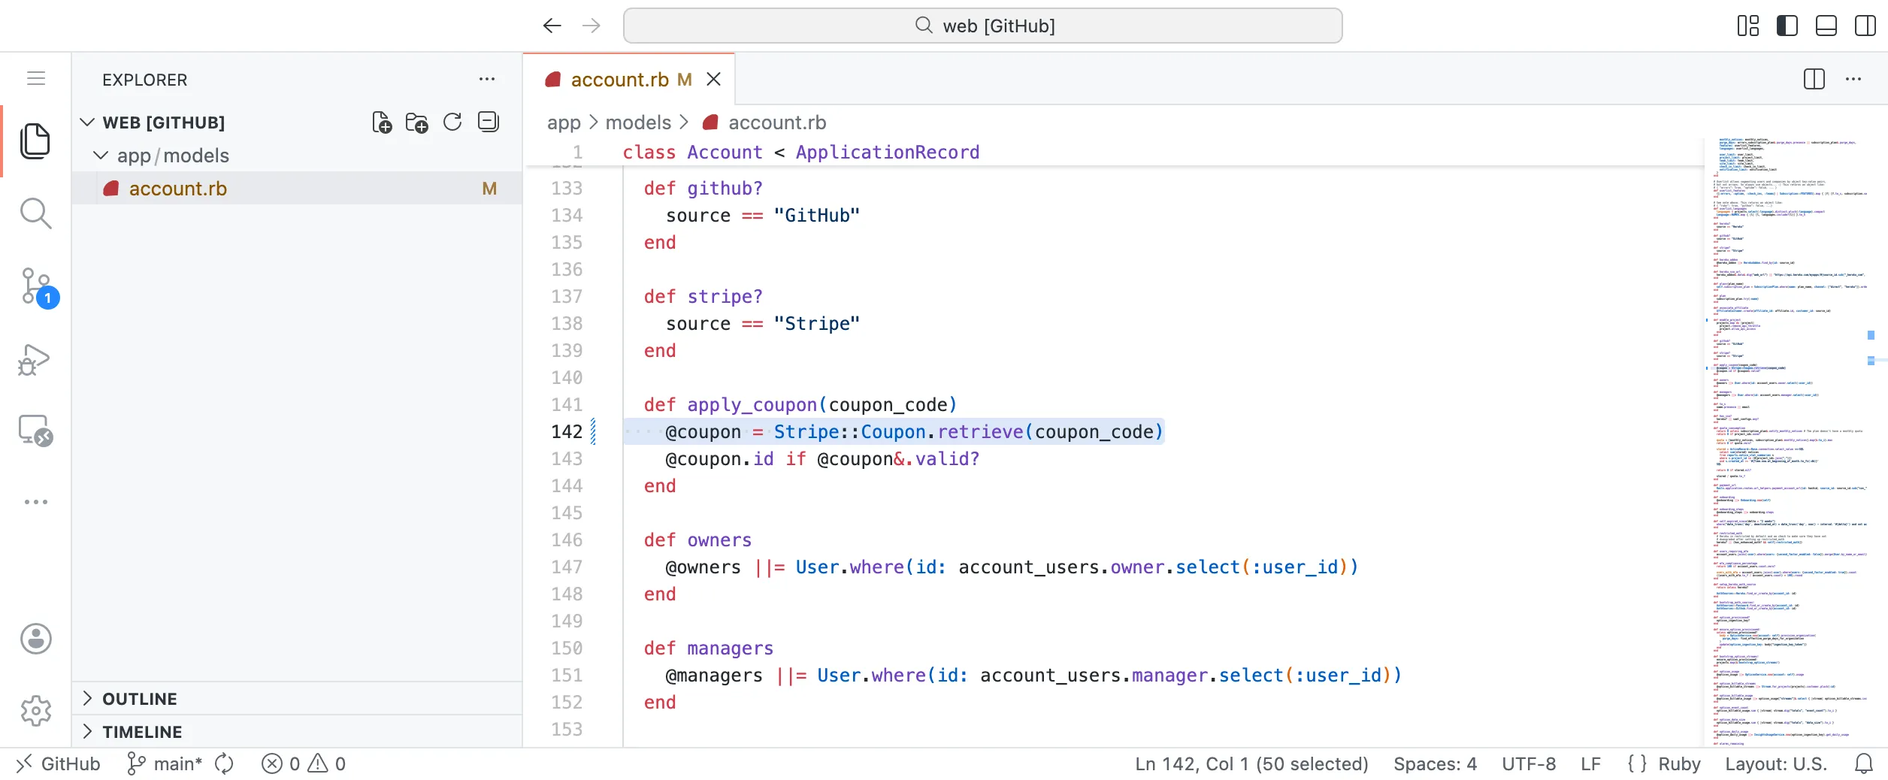Collapse the WEB [GITHUB] folder tree
The width and height of the screenshot is (1888, 780).
(88, 122)
